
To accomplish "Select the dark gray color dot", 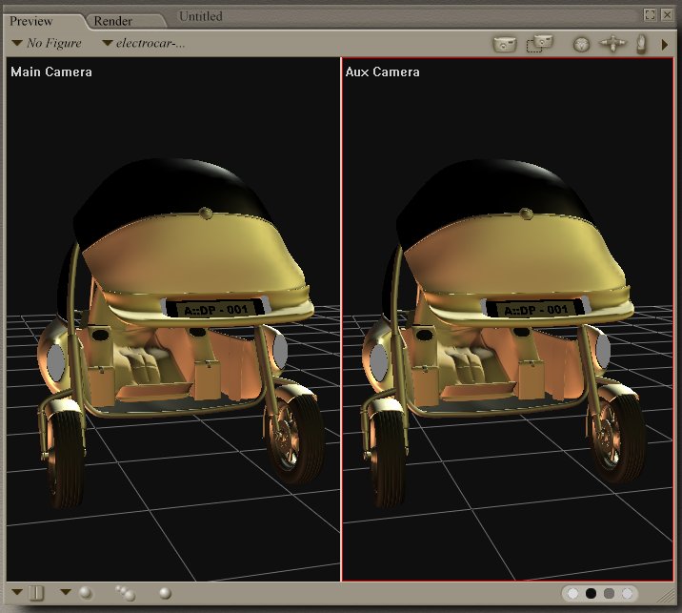I will (x=610, y=593).
